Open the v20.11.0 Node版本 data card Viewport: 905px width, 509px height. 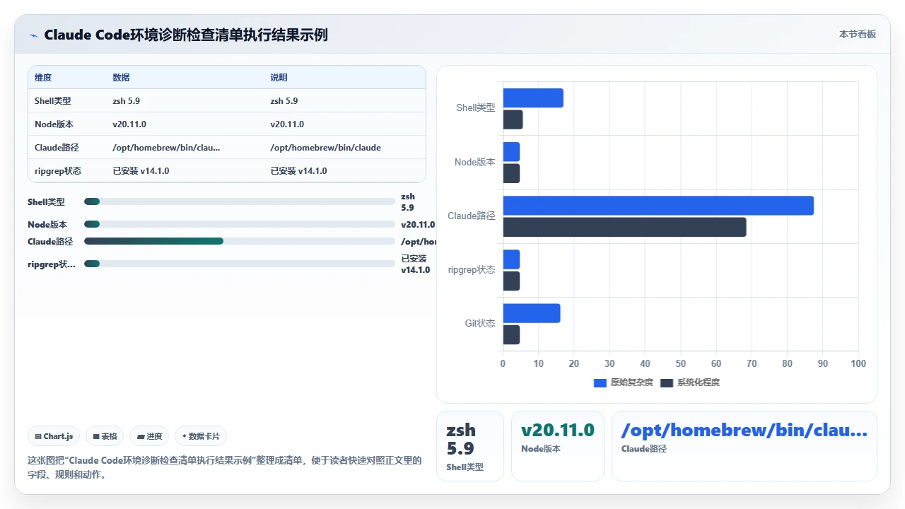click(558, 446)
